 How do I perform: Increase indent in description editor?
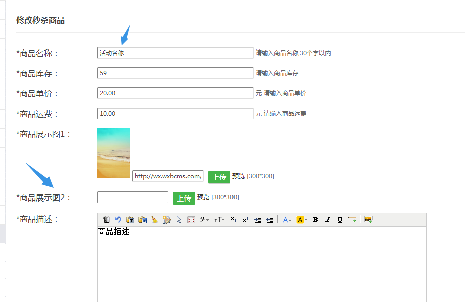click(x=258, y=220)
